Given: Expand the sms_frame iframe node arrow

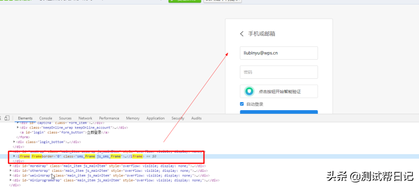Looking at the screenshot, I should coord(14,156).
